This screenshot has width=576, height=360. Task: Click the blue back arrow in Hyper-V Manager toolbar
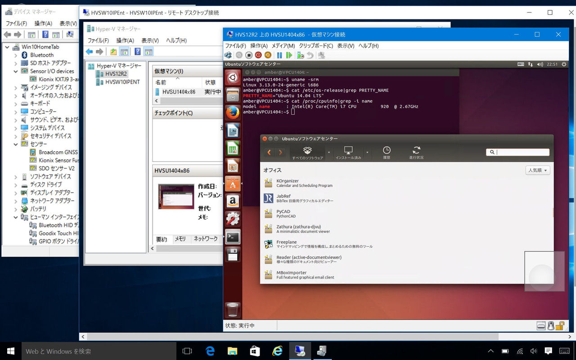tap(90, 52)
